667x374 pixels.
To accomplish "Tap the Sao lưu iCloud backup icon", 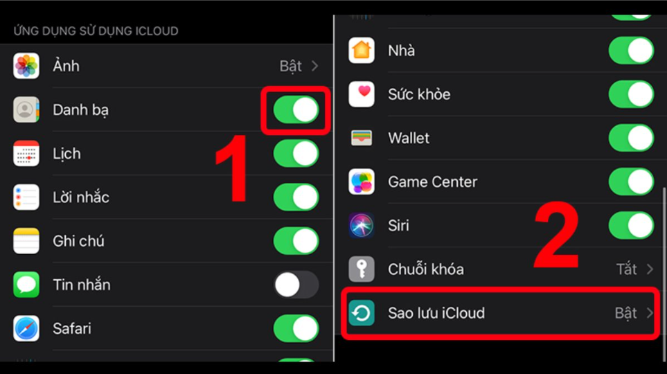I will point(361,313).
